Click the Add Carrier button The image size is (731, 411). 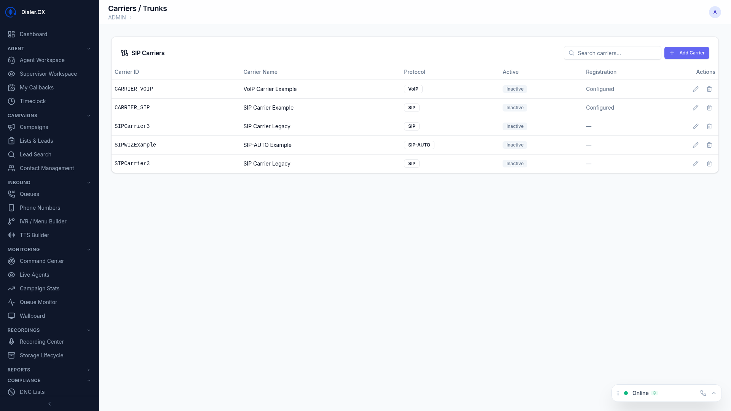coord(687,53)
